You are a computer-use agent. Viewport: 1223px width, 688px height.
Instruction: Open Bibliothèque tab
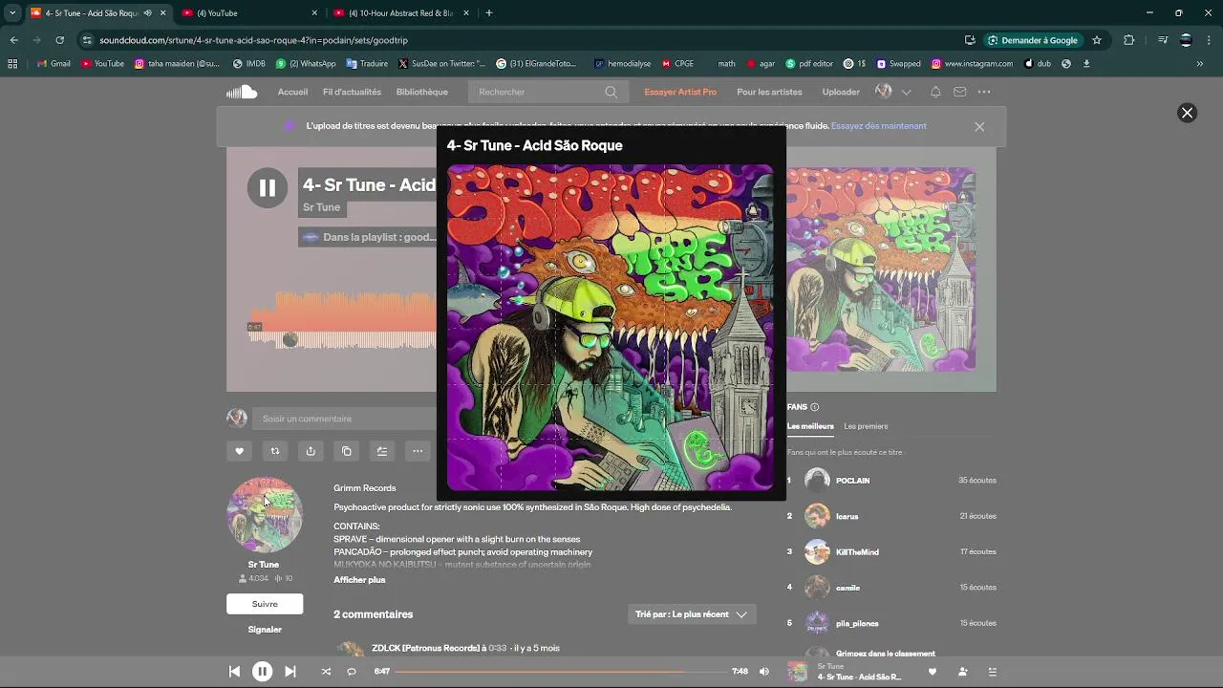[421, 92]
